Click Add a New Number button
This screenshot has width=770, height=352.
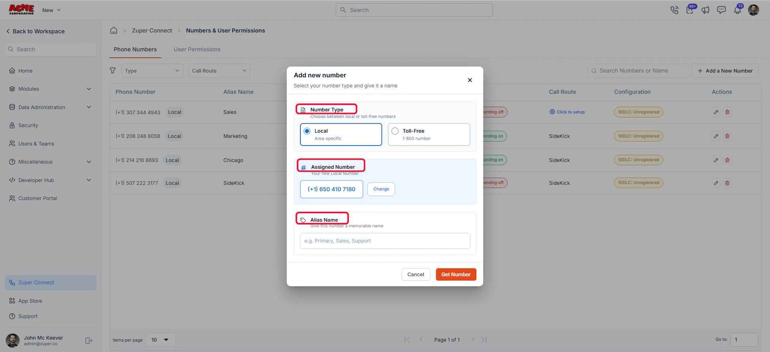pos(725,71)
